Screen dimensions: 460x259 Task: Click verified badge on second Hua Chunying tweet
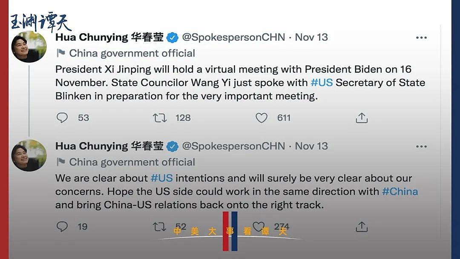click(172, 147)
